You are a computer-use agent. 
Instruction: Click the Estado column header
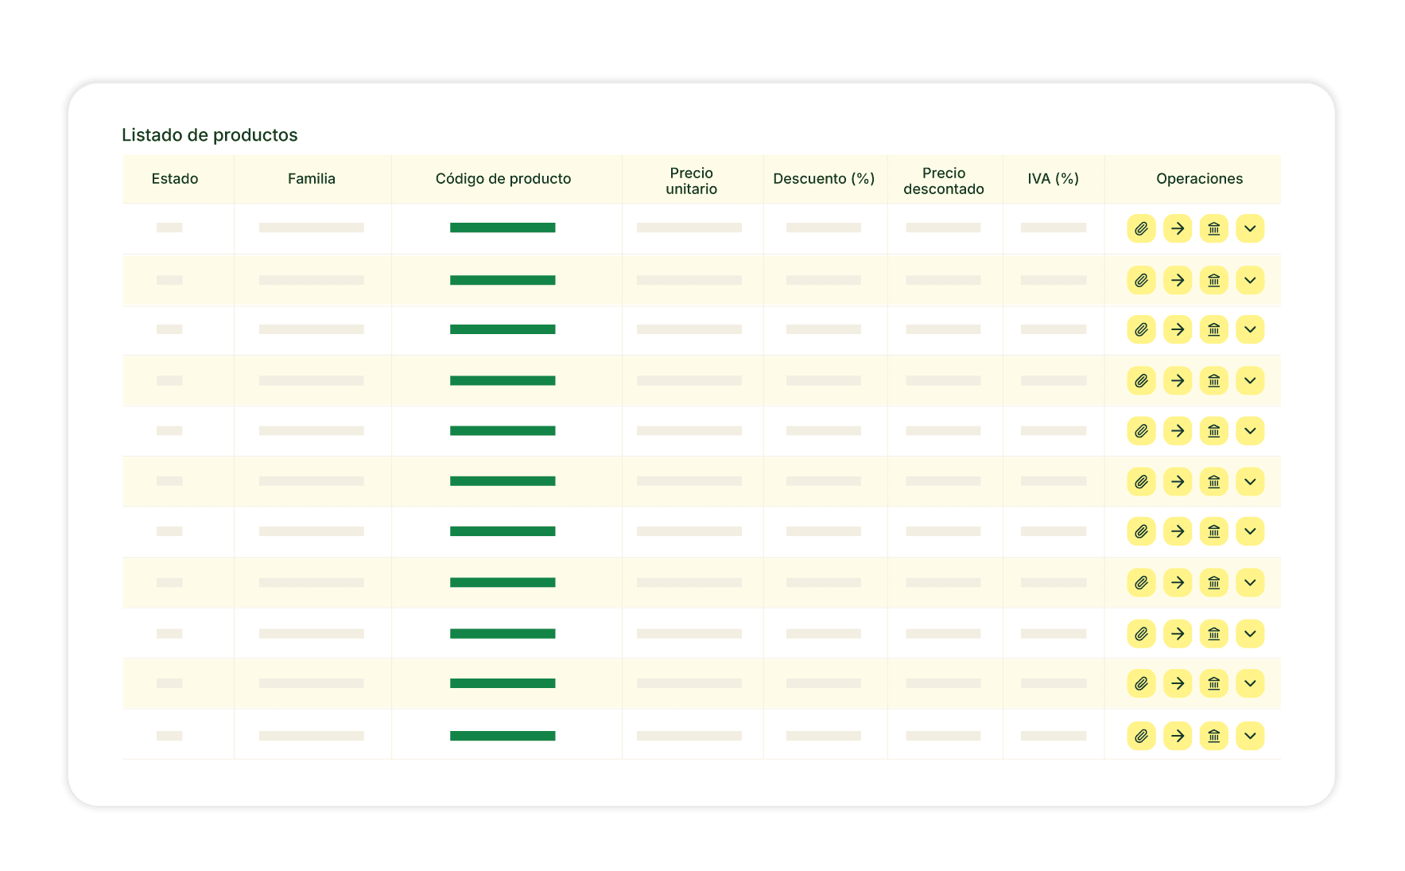(x=175, y=179)
